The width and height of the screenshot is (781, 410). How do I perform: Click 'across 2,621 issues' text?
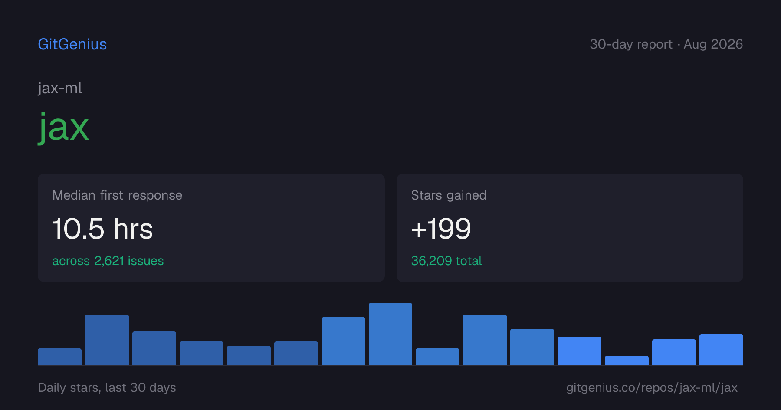tap(108, 261)
